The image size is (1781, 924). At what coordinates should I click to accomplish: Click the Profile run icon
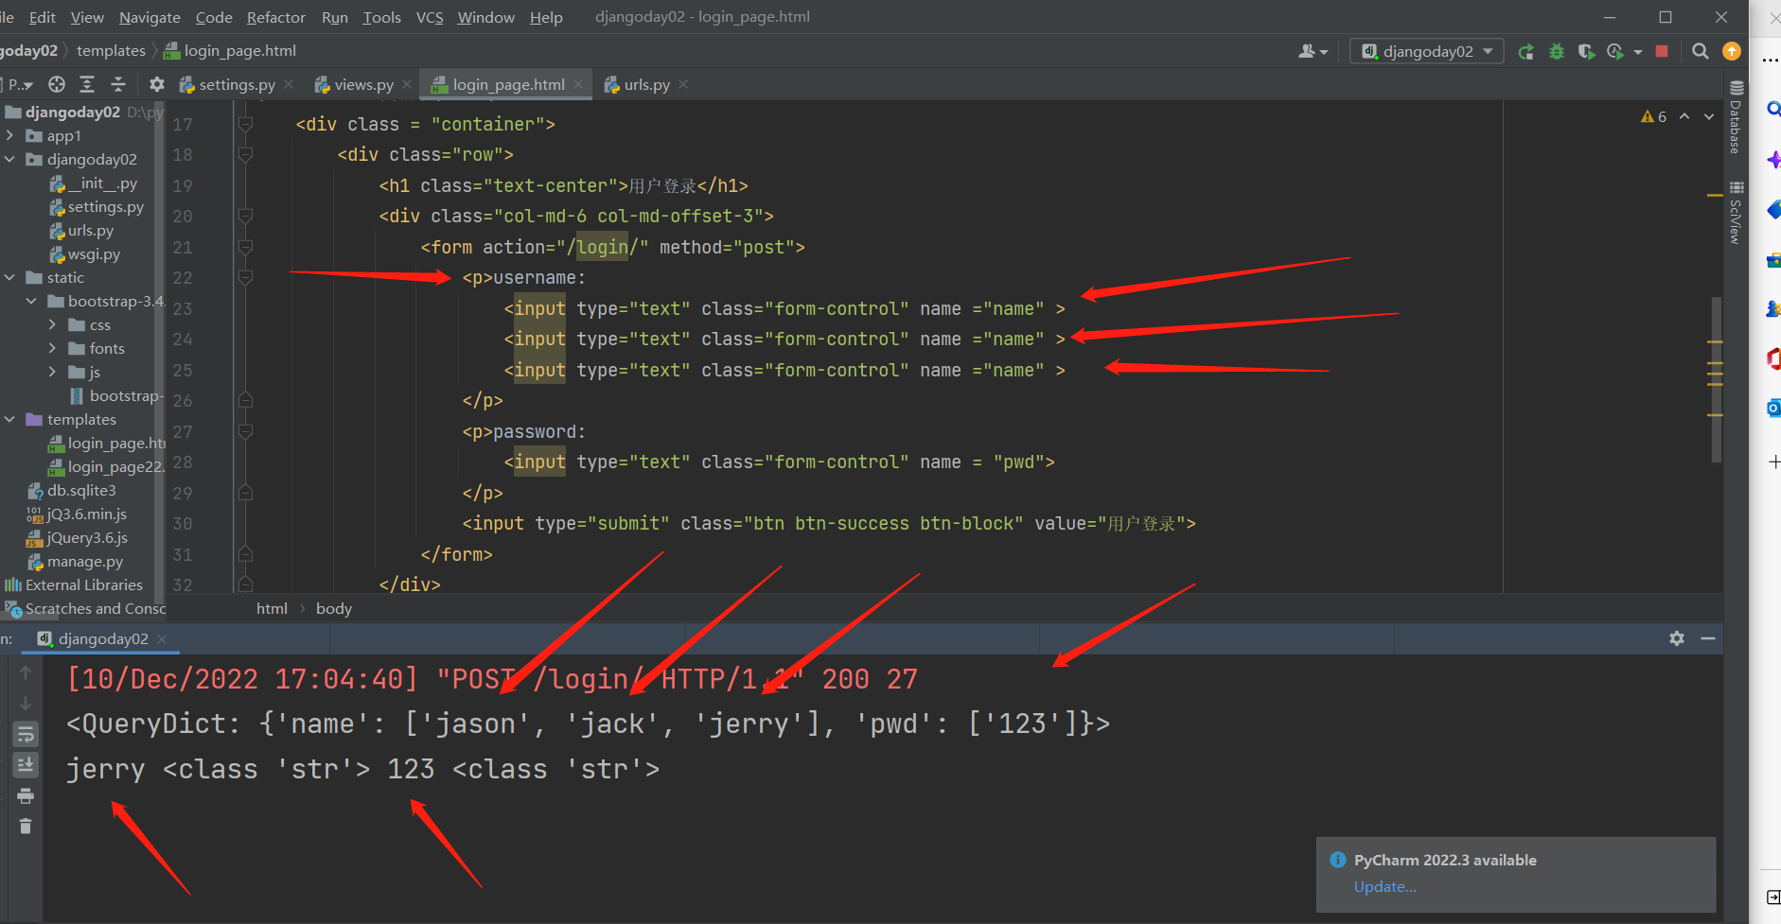(x=1615, y=52)
